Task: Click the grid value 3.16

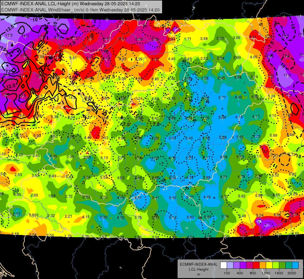Action: tap(254, 77)
